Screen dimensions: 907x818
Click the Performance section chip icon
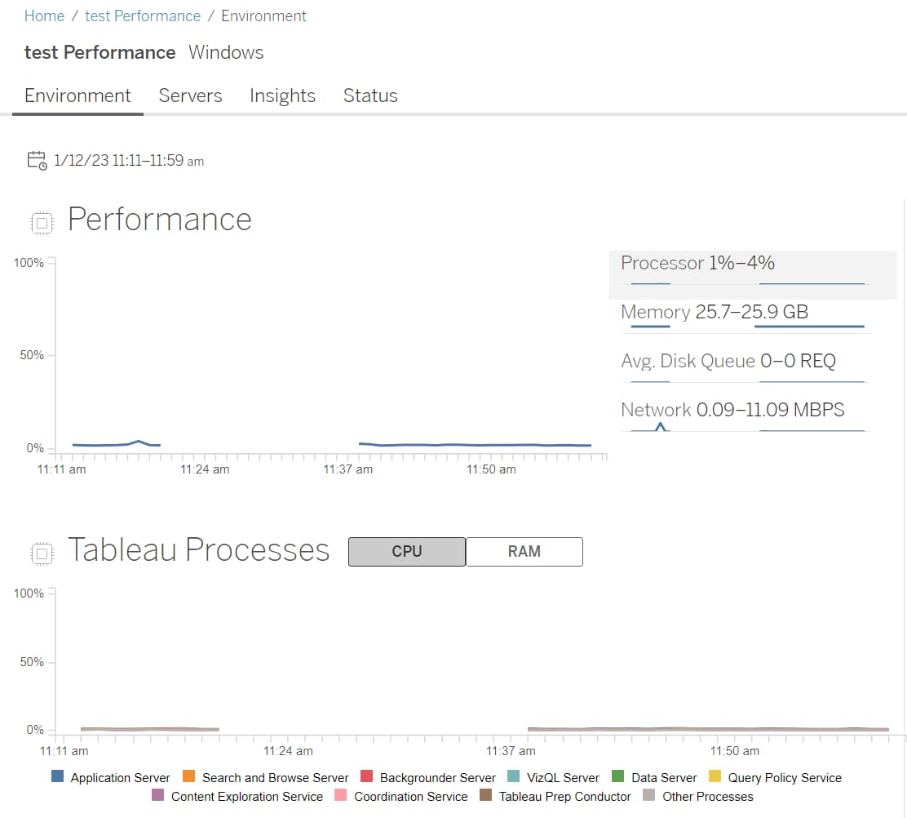42,223
